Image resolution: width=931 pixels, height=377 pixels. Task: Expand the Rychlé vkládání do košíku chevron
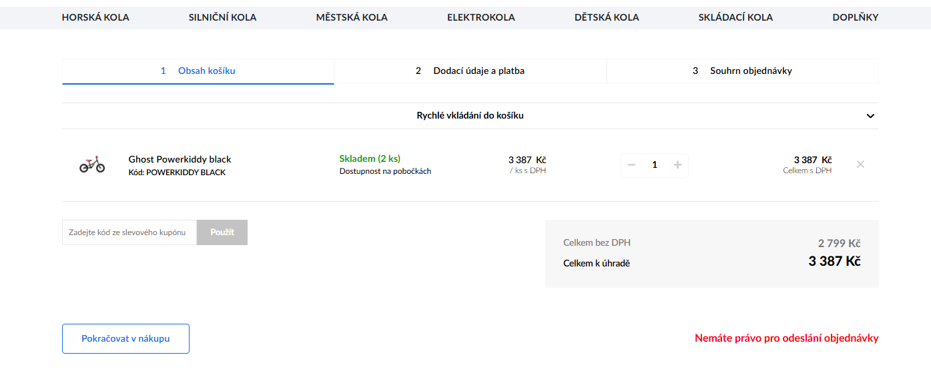870,116
